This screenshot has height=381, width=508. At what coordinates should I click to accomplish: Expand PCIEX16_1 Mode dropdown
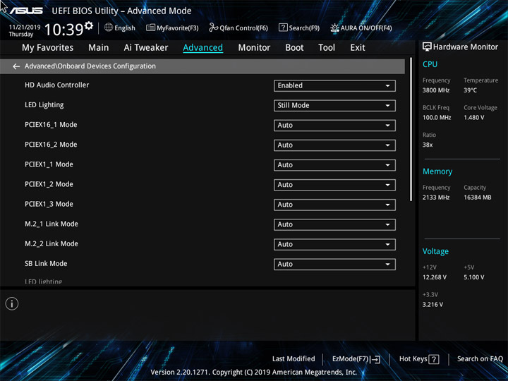point(334,126)
